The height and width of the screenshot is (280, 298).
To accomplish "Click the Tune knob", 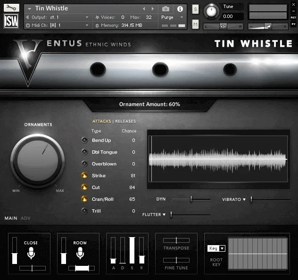I will pos(211,12).
